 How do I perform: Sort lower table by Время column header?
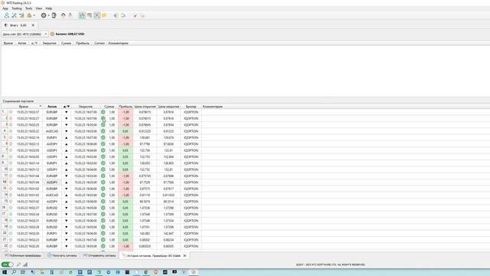24,107
